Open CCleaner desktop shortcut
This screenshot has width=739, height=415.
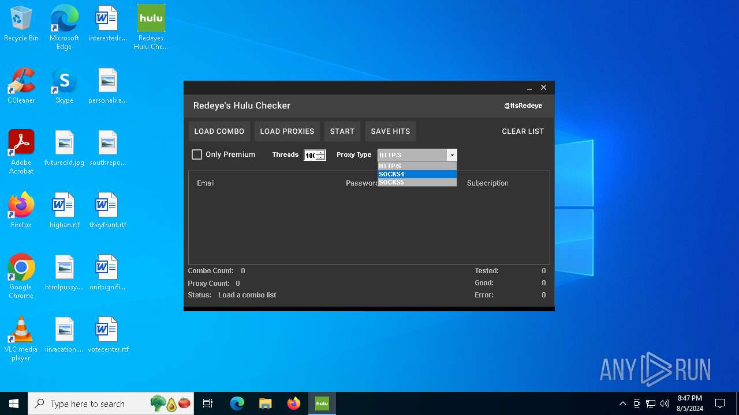(21, 86)
